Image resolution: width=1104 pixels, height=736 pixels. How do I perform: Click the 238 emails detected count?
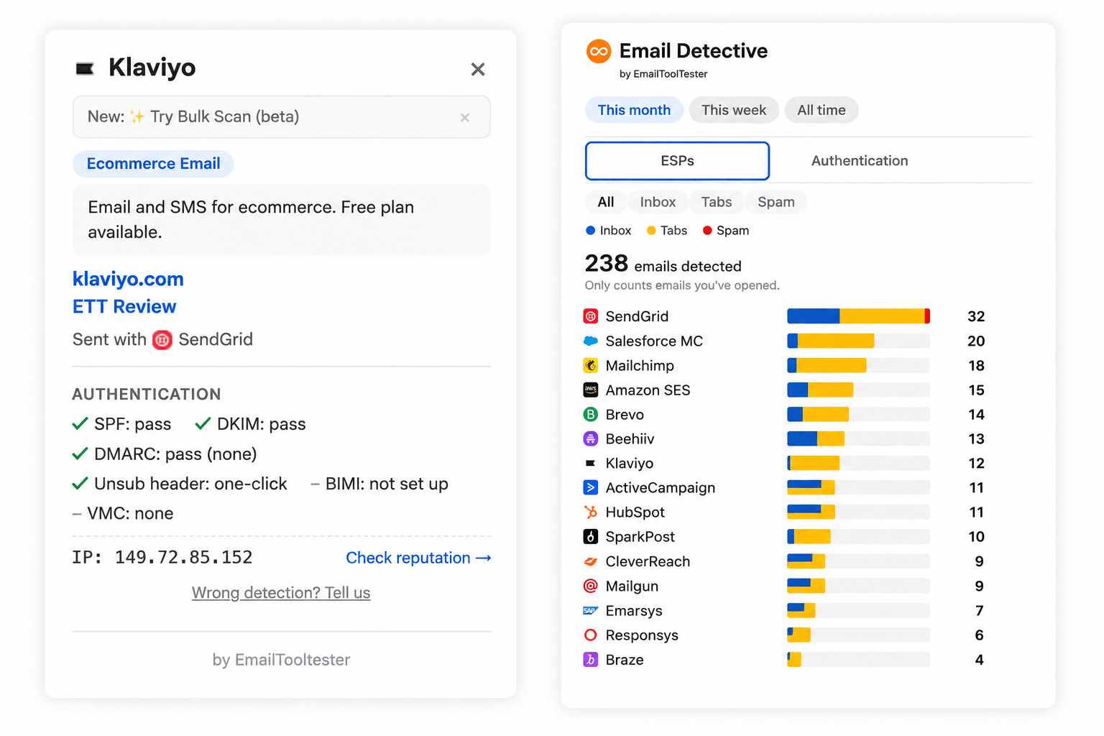663,264
